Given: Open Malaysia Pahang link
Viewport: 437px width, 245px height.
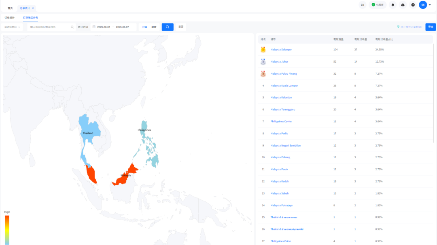Looking at the screenshot, I should 280,157.
